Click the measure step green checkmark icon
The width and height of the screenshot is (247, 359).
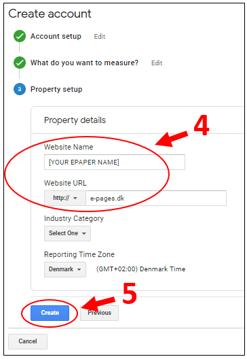click(20, 63)
